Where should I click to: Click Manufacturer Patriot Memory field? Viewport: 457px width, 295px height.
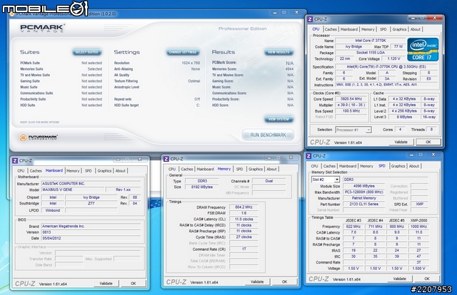pyautogui.click(x=364, y=198)
